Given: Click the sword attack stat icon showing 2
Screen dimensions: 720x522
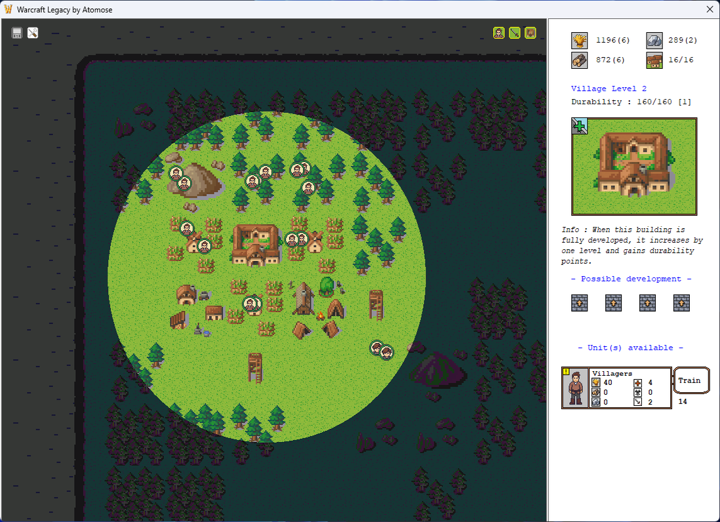Looking at the screenshot, I should click(x=638, y=402).
